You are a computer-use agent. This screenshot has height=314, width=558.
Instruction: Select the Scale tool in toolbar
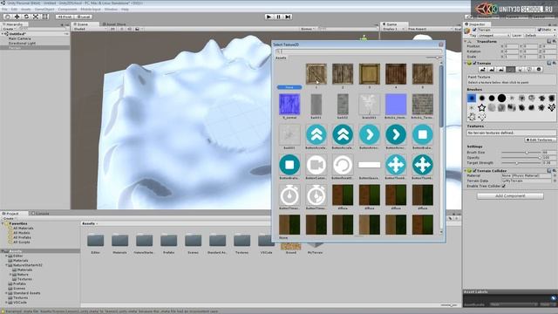coord(36,17)
